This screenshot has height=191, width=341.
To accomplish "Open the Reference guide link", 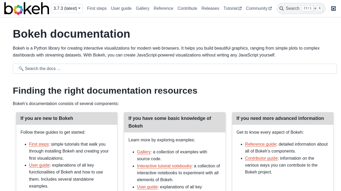I will [x=261, y=144].
